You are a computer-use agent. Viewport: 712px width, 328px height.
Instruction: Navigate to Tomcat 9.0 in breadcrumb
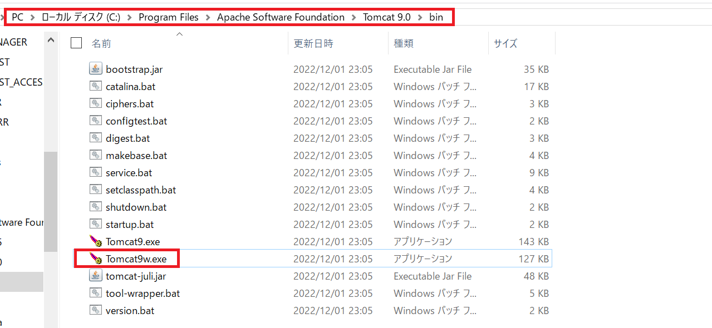[x=386, y=17]
